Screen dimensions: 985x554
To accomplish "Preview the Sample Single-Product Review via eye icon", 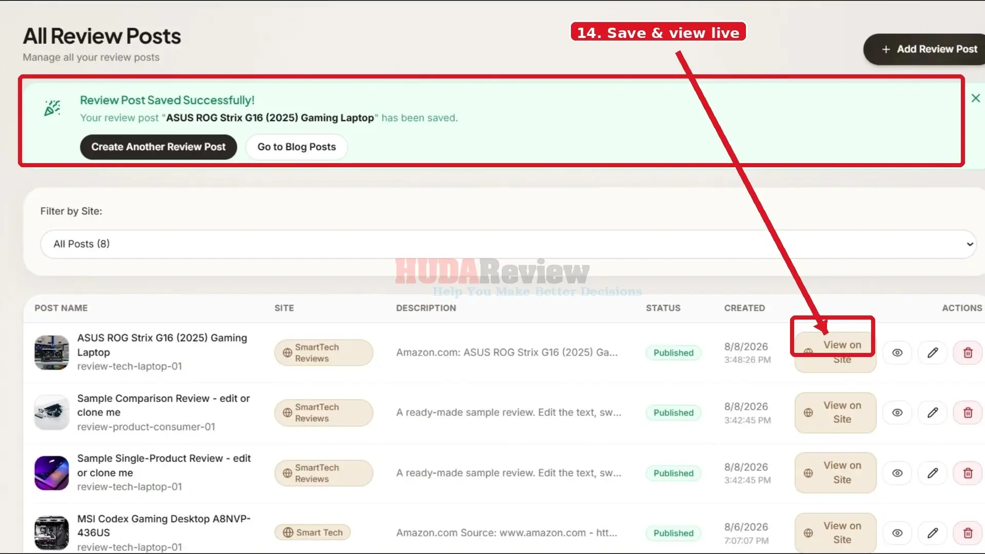I will 897,473.
